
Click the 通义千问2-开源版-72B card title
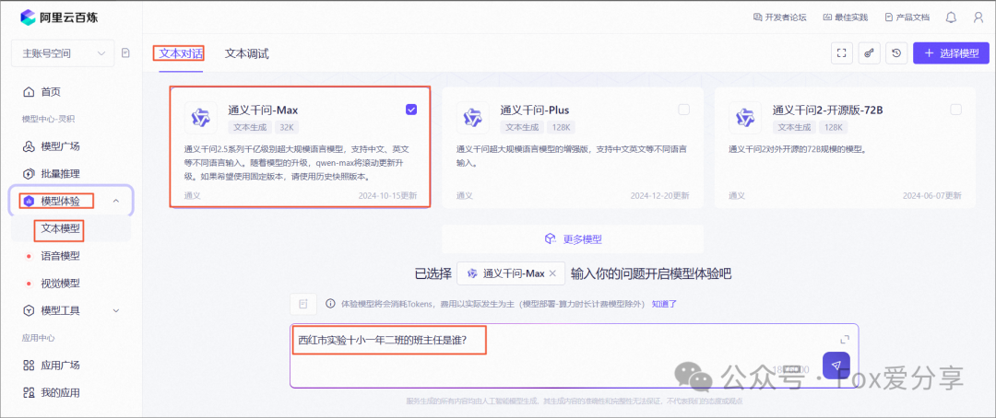tap(827, 110)
